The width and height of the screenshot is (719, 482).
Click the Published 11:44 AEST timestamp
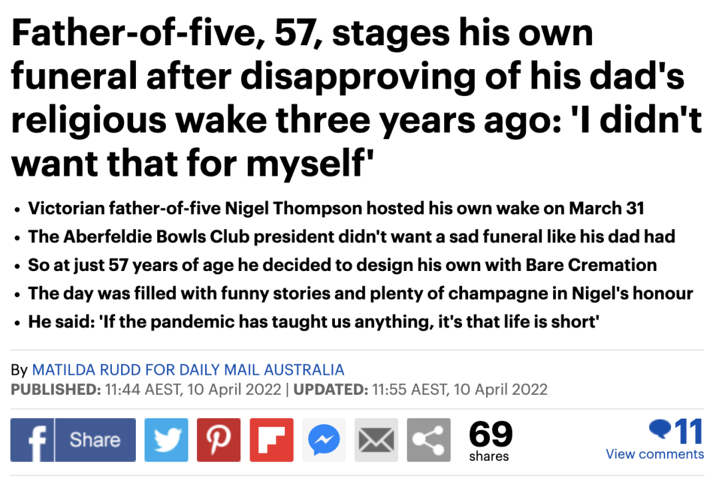[x=146, y=389]
